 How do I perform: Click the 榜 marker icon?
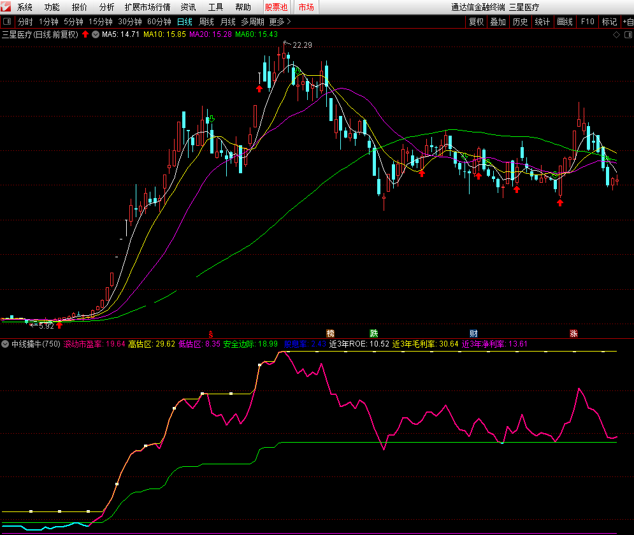coord(330,333)
